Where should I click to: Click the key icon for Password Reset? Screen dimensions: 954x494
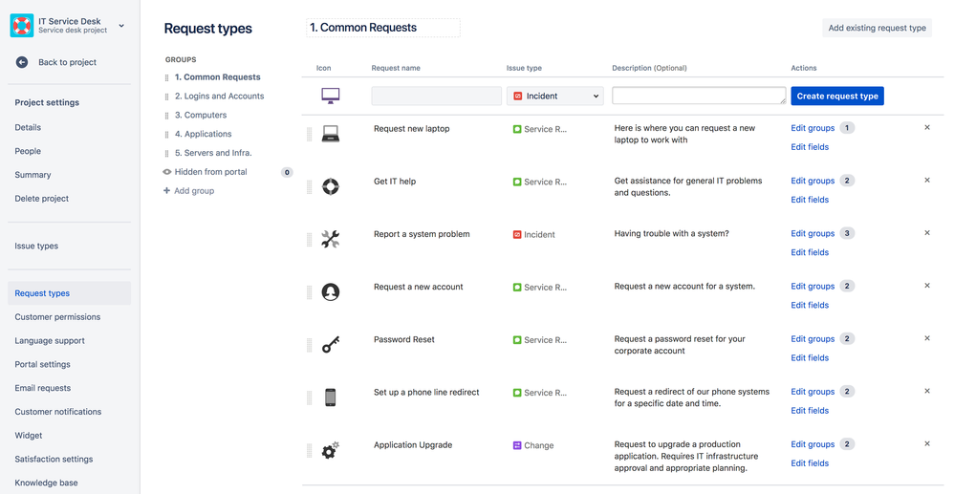331,344
